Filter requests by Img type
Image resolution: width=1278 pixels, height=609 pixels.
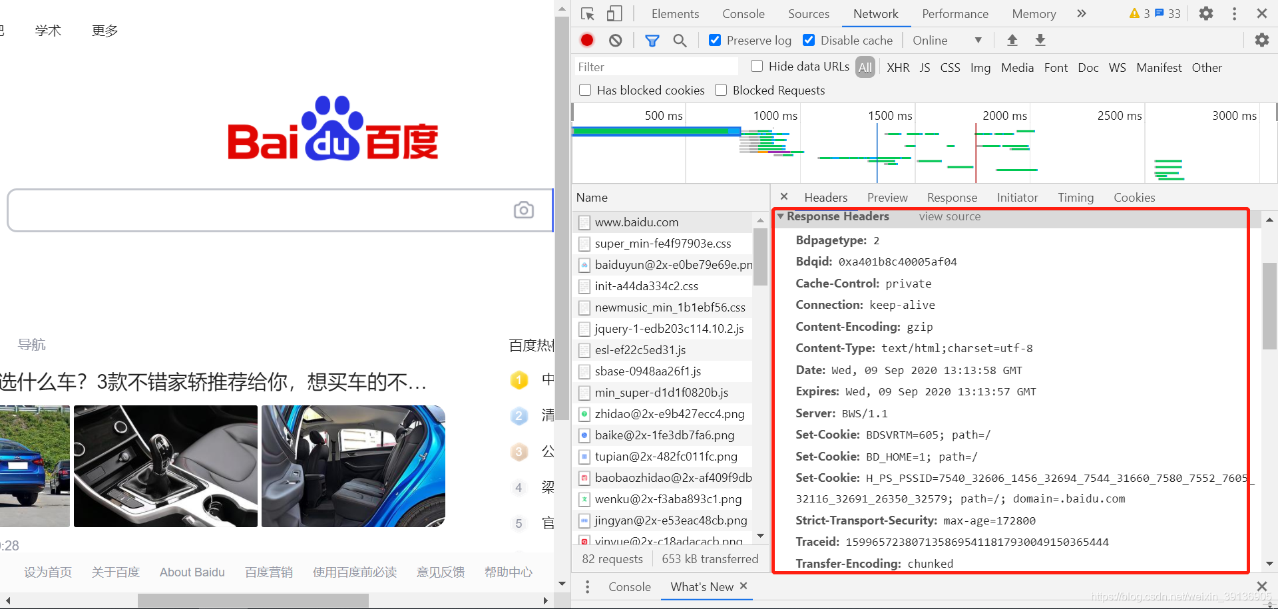coord(980,68)
